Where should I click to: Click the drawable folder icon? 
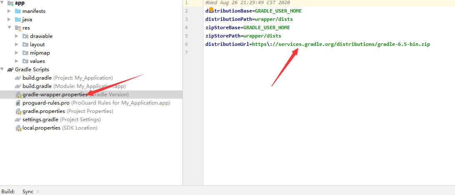click(x=25, y=36)
